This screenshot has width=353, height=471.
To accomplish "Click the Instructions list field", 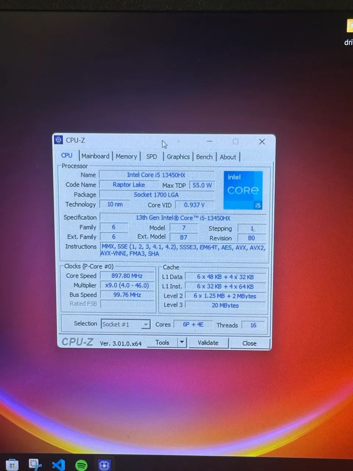I will [x=183, y=250].
